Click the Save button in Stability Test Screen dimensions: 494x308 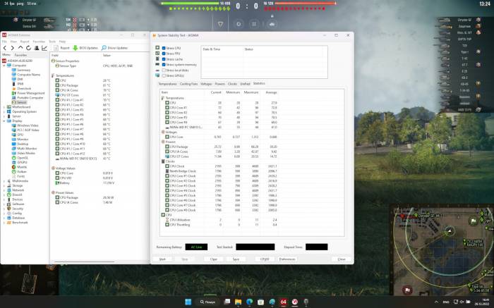click(236, 259)
